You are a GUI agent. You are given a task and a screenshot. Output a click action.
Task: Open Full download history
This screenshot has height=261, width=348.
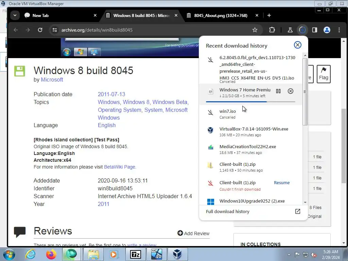pyautogui.click(x=228, y=211)
